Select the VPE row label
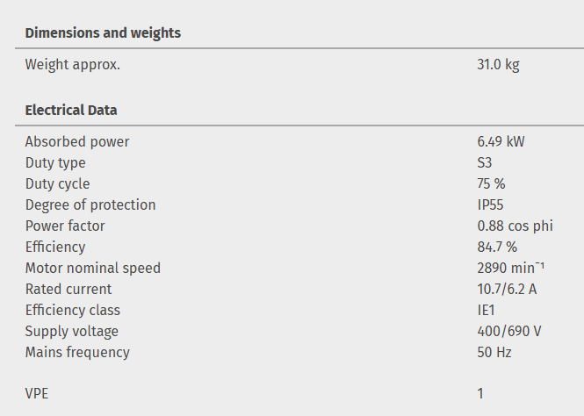The height and width of the screenshot is (416, 584). coord(37,393)
